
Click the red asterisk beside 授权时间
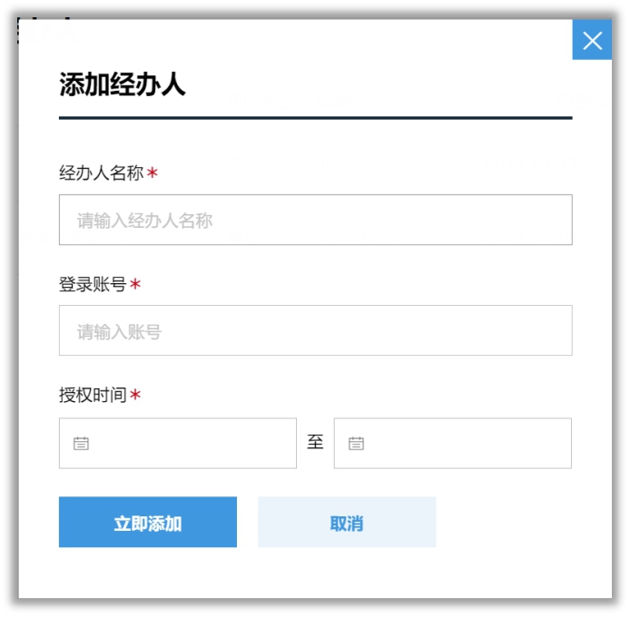(x=135, y=396)
